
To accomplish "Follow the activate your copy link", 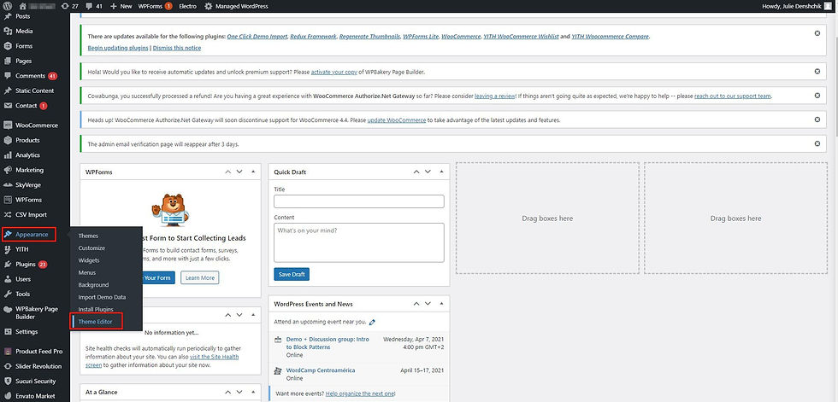I will point(334,72).
